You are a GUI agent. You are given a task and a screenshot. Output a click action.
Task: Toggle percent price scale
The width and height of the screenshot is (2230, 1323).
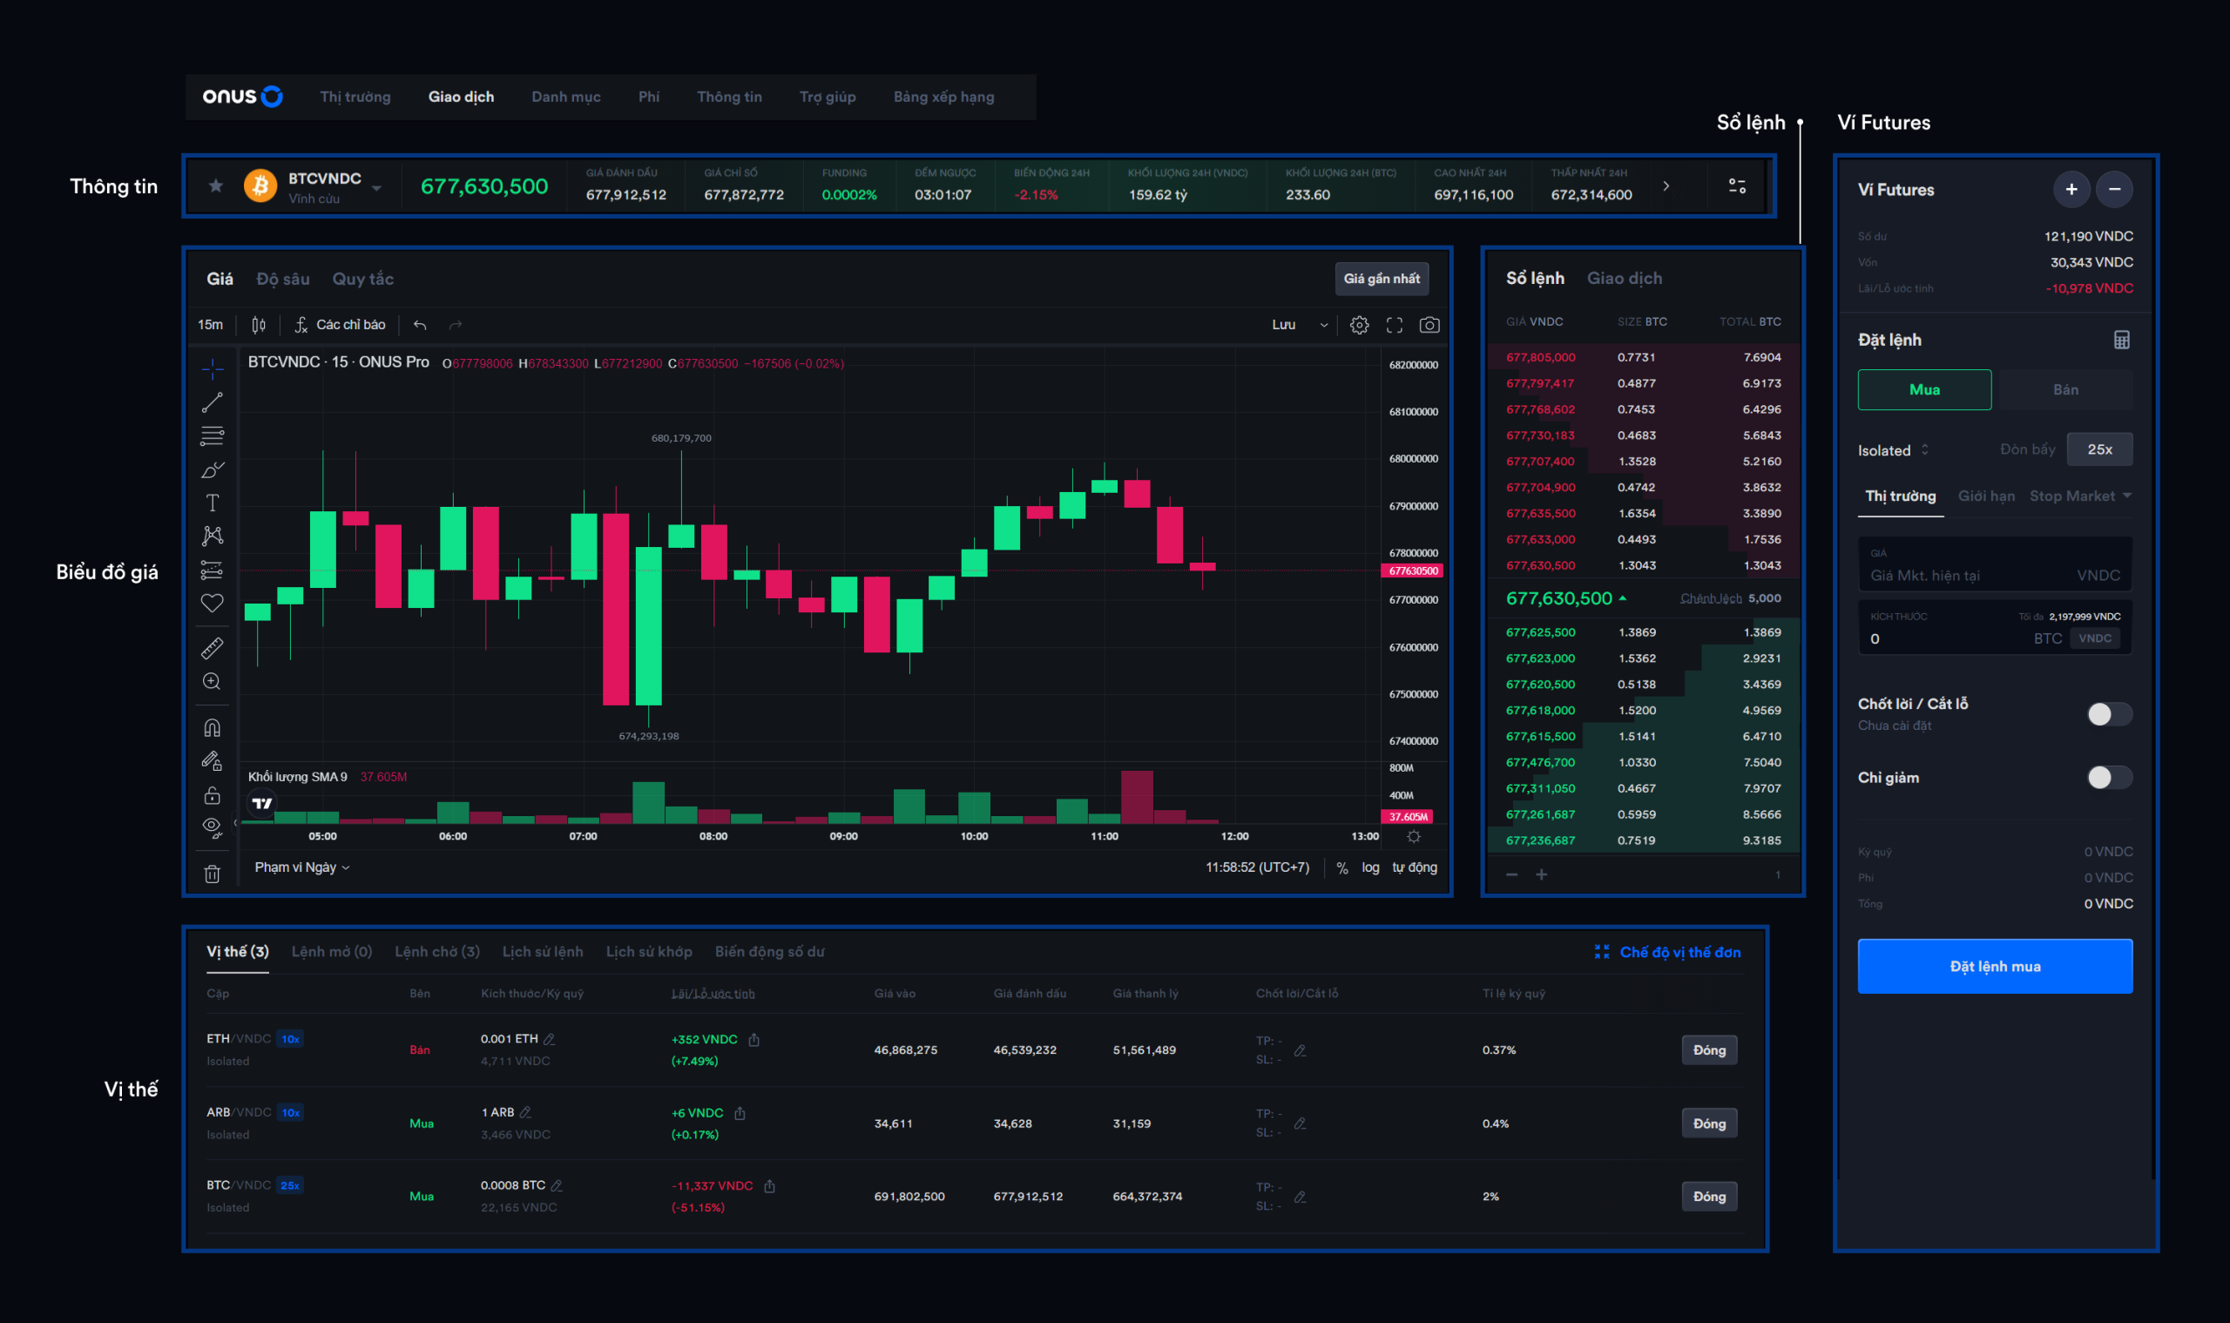click(1342, 867)
